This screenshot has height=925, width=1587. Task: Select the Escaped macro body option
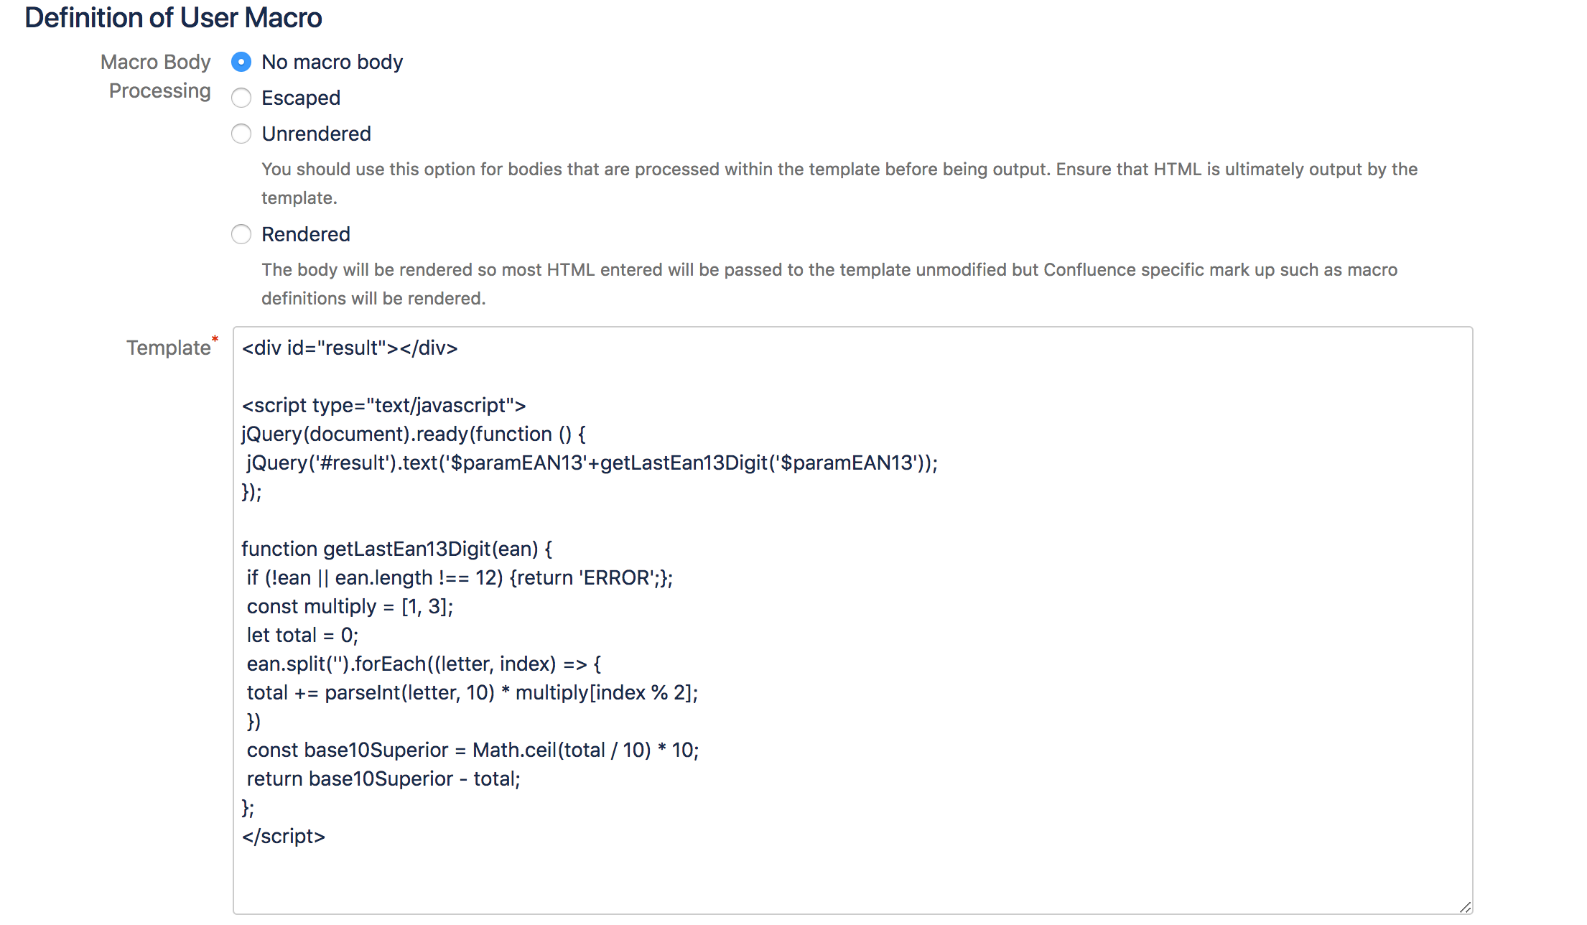(x=241, y=98)
